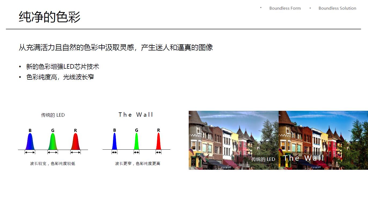The width and height of the screenshot is (368, 206).
Task: Select the wide red peak in traditional LED chart
Action: tap(75, 142)
